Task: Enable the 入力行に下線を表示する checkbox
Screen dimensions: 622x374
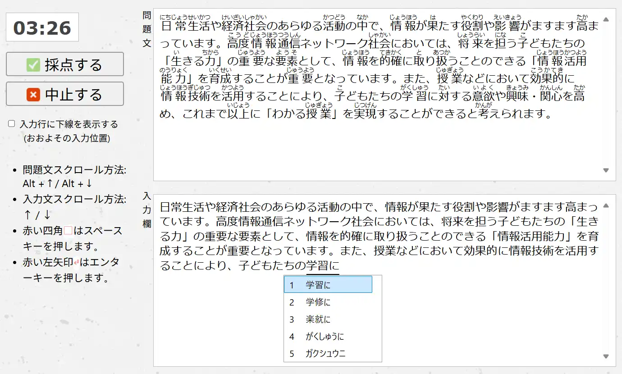Action: click(10, 123)
